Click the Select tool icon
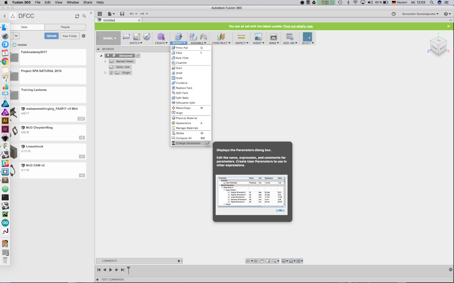The width and height of the screenshot is (454, 283). 307,37
